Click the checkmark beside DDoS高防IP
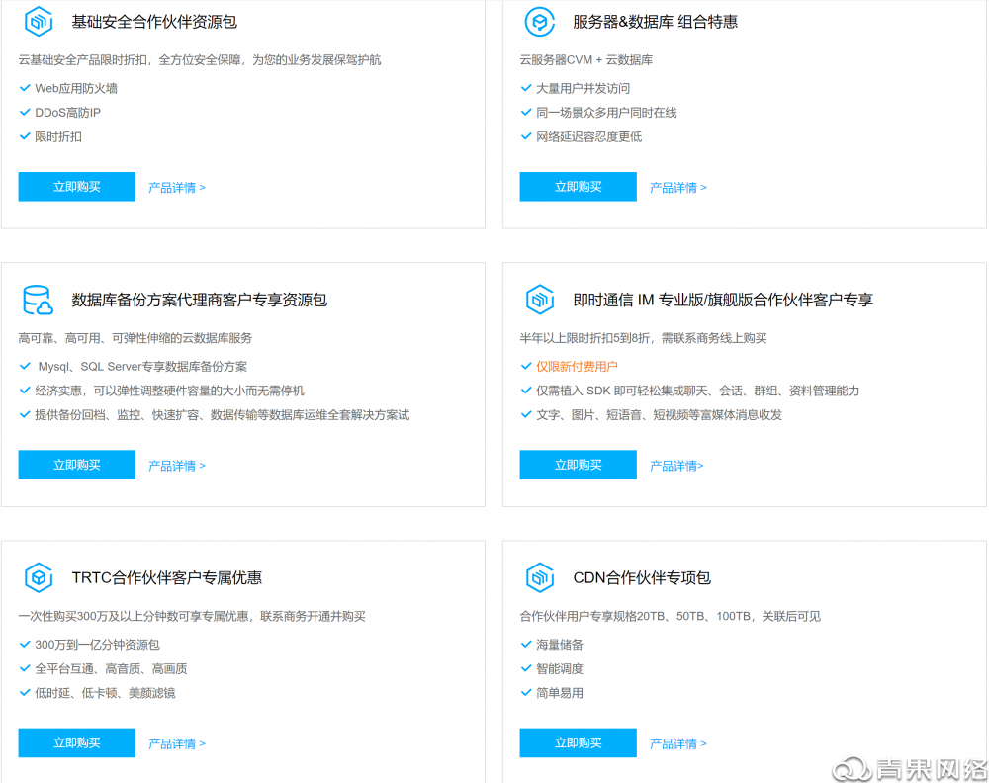The height and width of the screenshot is (783, 989). coord(23,112)
